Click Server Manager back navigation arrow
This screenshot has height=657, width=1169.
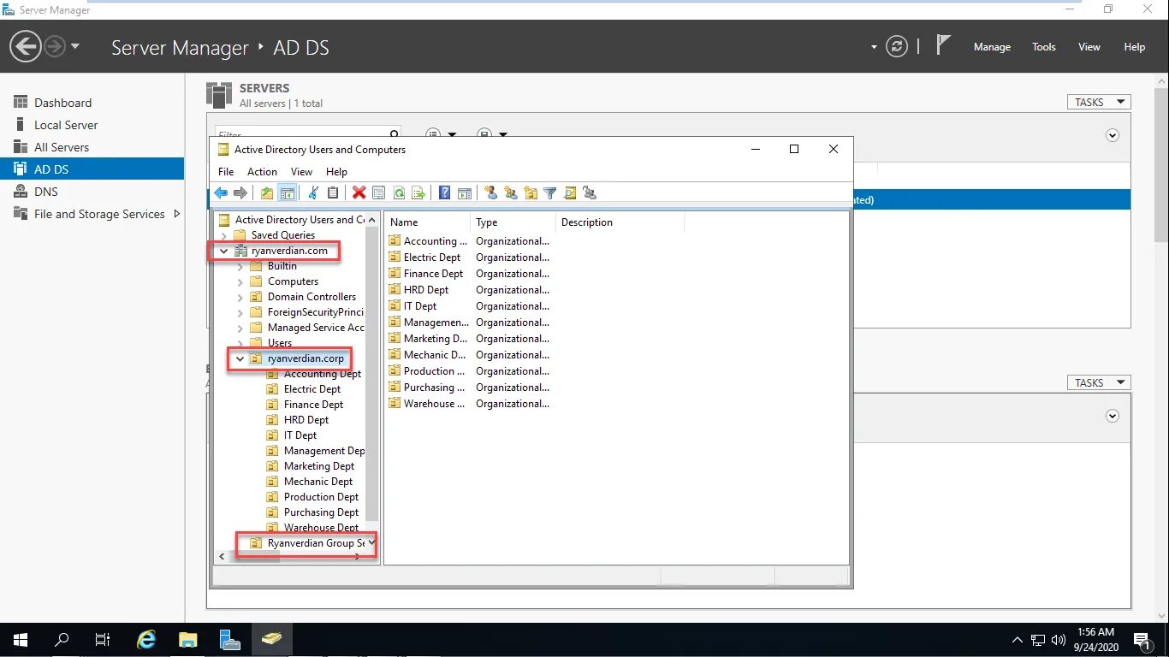26,46
